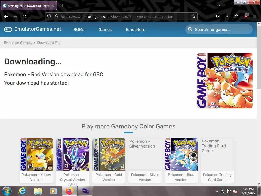
Task: Click the Pokemon - Crystal Version title link
Action: pos(72,179)
